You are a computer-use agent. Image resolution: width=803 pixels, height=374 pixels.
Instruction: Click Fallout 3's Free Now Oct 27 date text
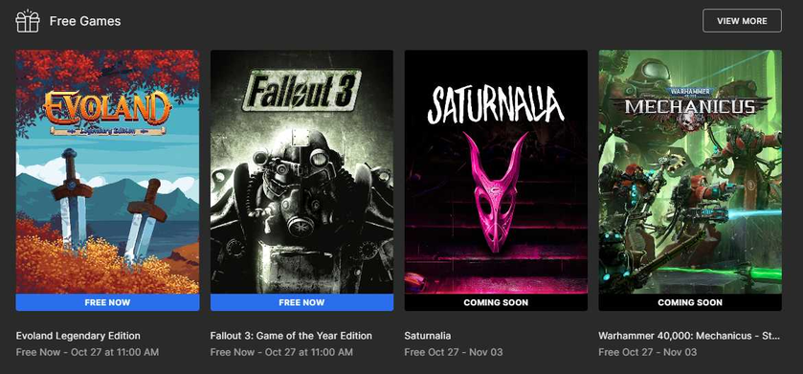pyautogui.click(x=281, y=352)
